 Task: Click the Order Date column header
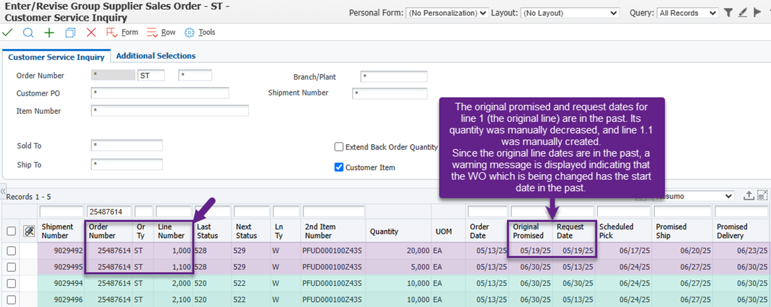pyautogui.click(x=487, y=231)
